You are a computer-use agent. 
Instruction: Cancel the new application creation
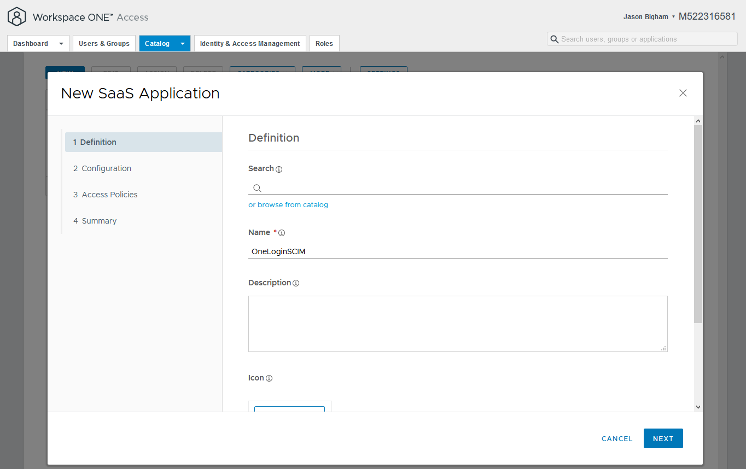point(617,438)
